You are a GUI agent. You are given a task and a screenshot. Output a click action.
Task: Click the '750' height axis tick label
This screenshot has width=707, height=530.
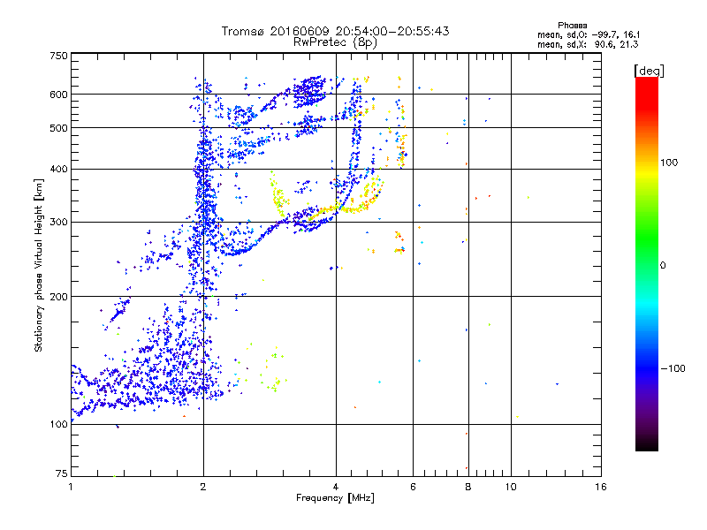58,56
